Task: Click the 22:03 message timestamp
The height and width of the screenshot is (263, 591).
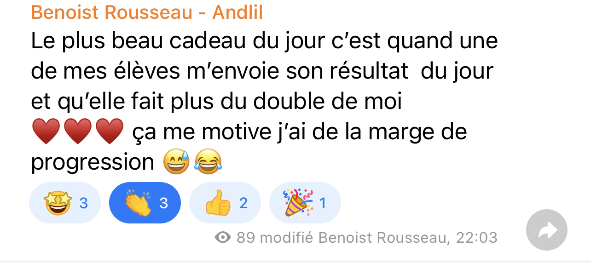Action: tap(476, 238)
